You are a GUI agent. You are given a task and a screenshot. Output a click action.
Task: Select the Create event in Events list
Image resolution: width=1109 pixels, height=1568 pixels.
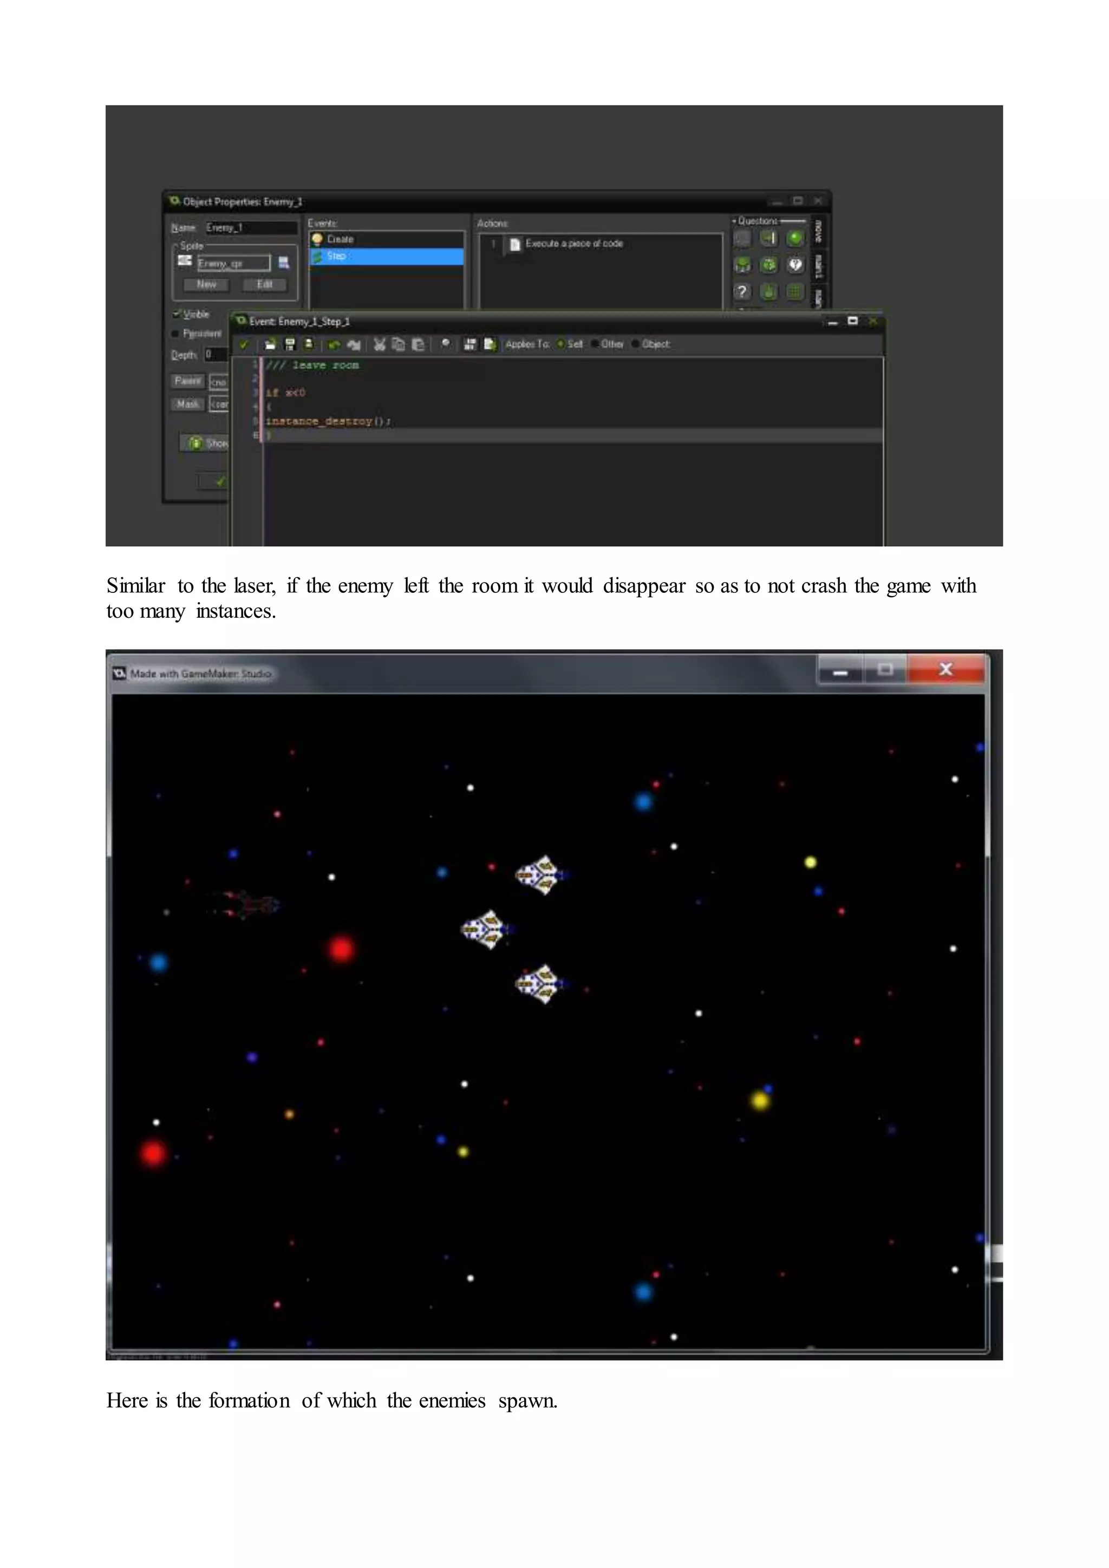pyautogui.click(x=387, y=239)
